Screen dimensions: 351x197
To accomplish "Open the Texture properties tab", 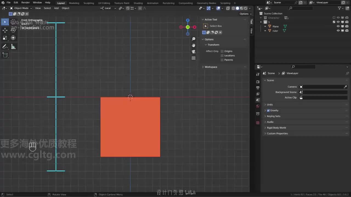I will coord(258,123).
